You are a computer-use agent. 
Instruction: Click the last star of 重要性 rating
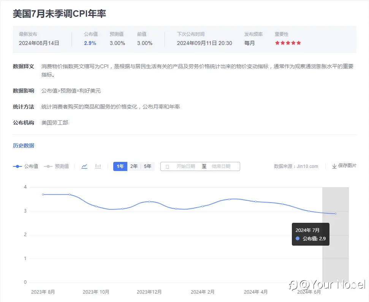click(x=299, y=43)
